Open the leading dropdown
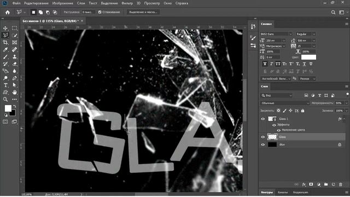Viewport: 350px width, 197px height. [x=314, y=40]
